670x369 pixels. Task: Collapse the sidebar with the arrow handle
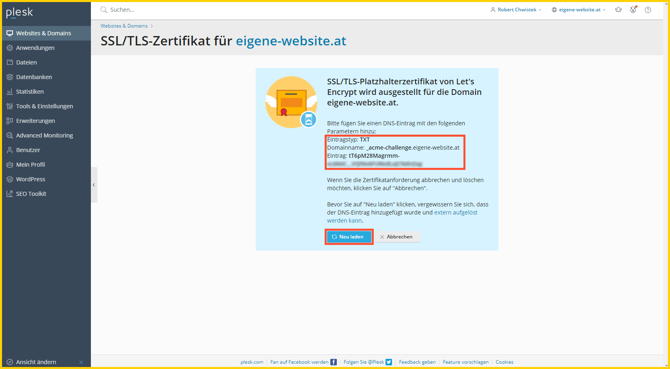pos(94,185)
